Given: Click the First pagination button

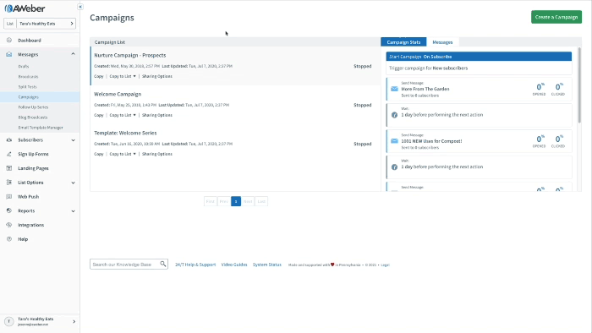Looking at the screenshot, I should [211, 201].
